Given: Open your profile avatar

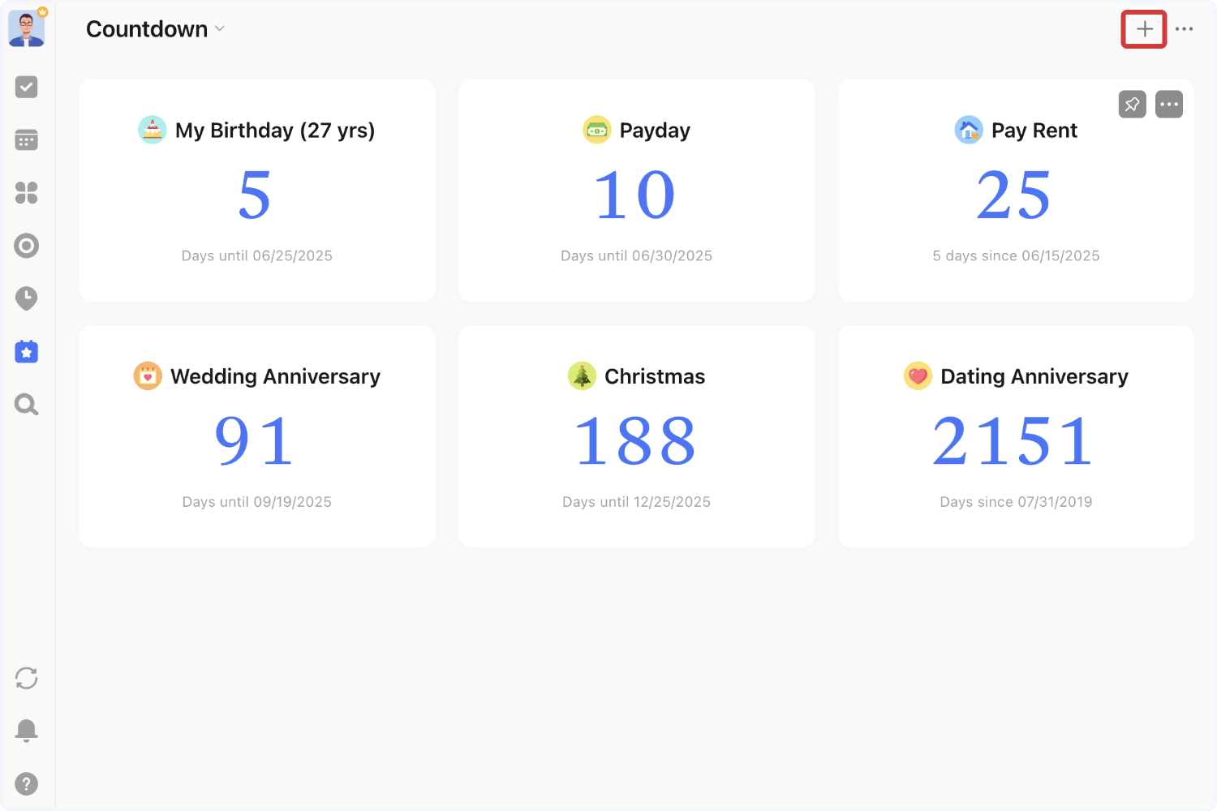Looking at the screenshot, I should [27, 28].
